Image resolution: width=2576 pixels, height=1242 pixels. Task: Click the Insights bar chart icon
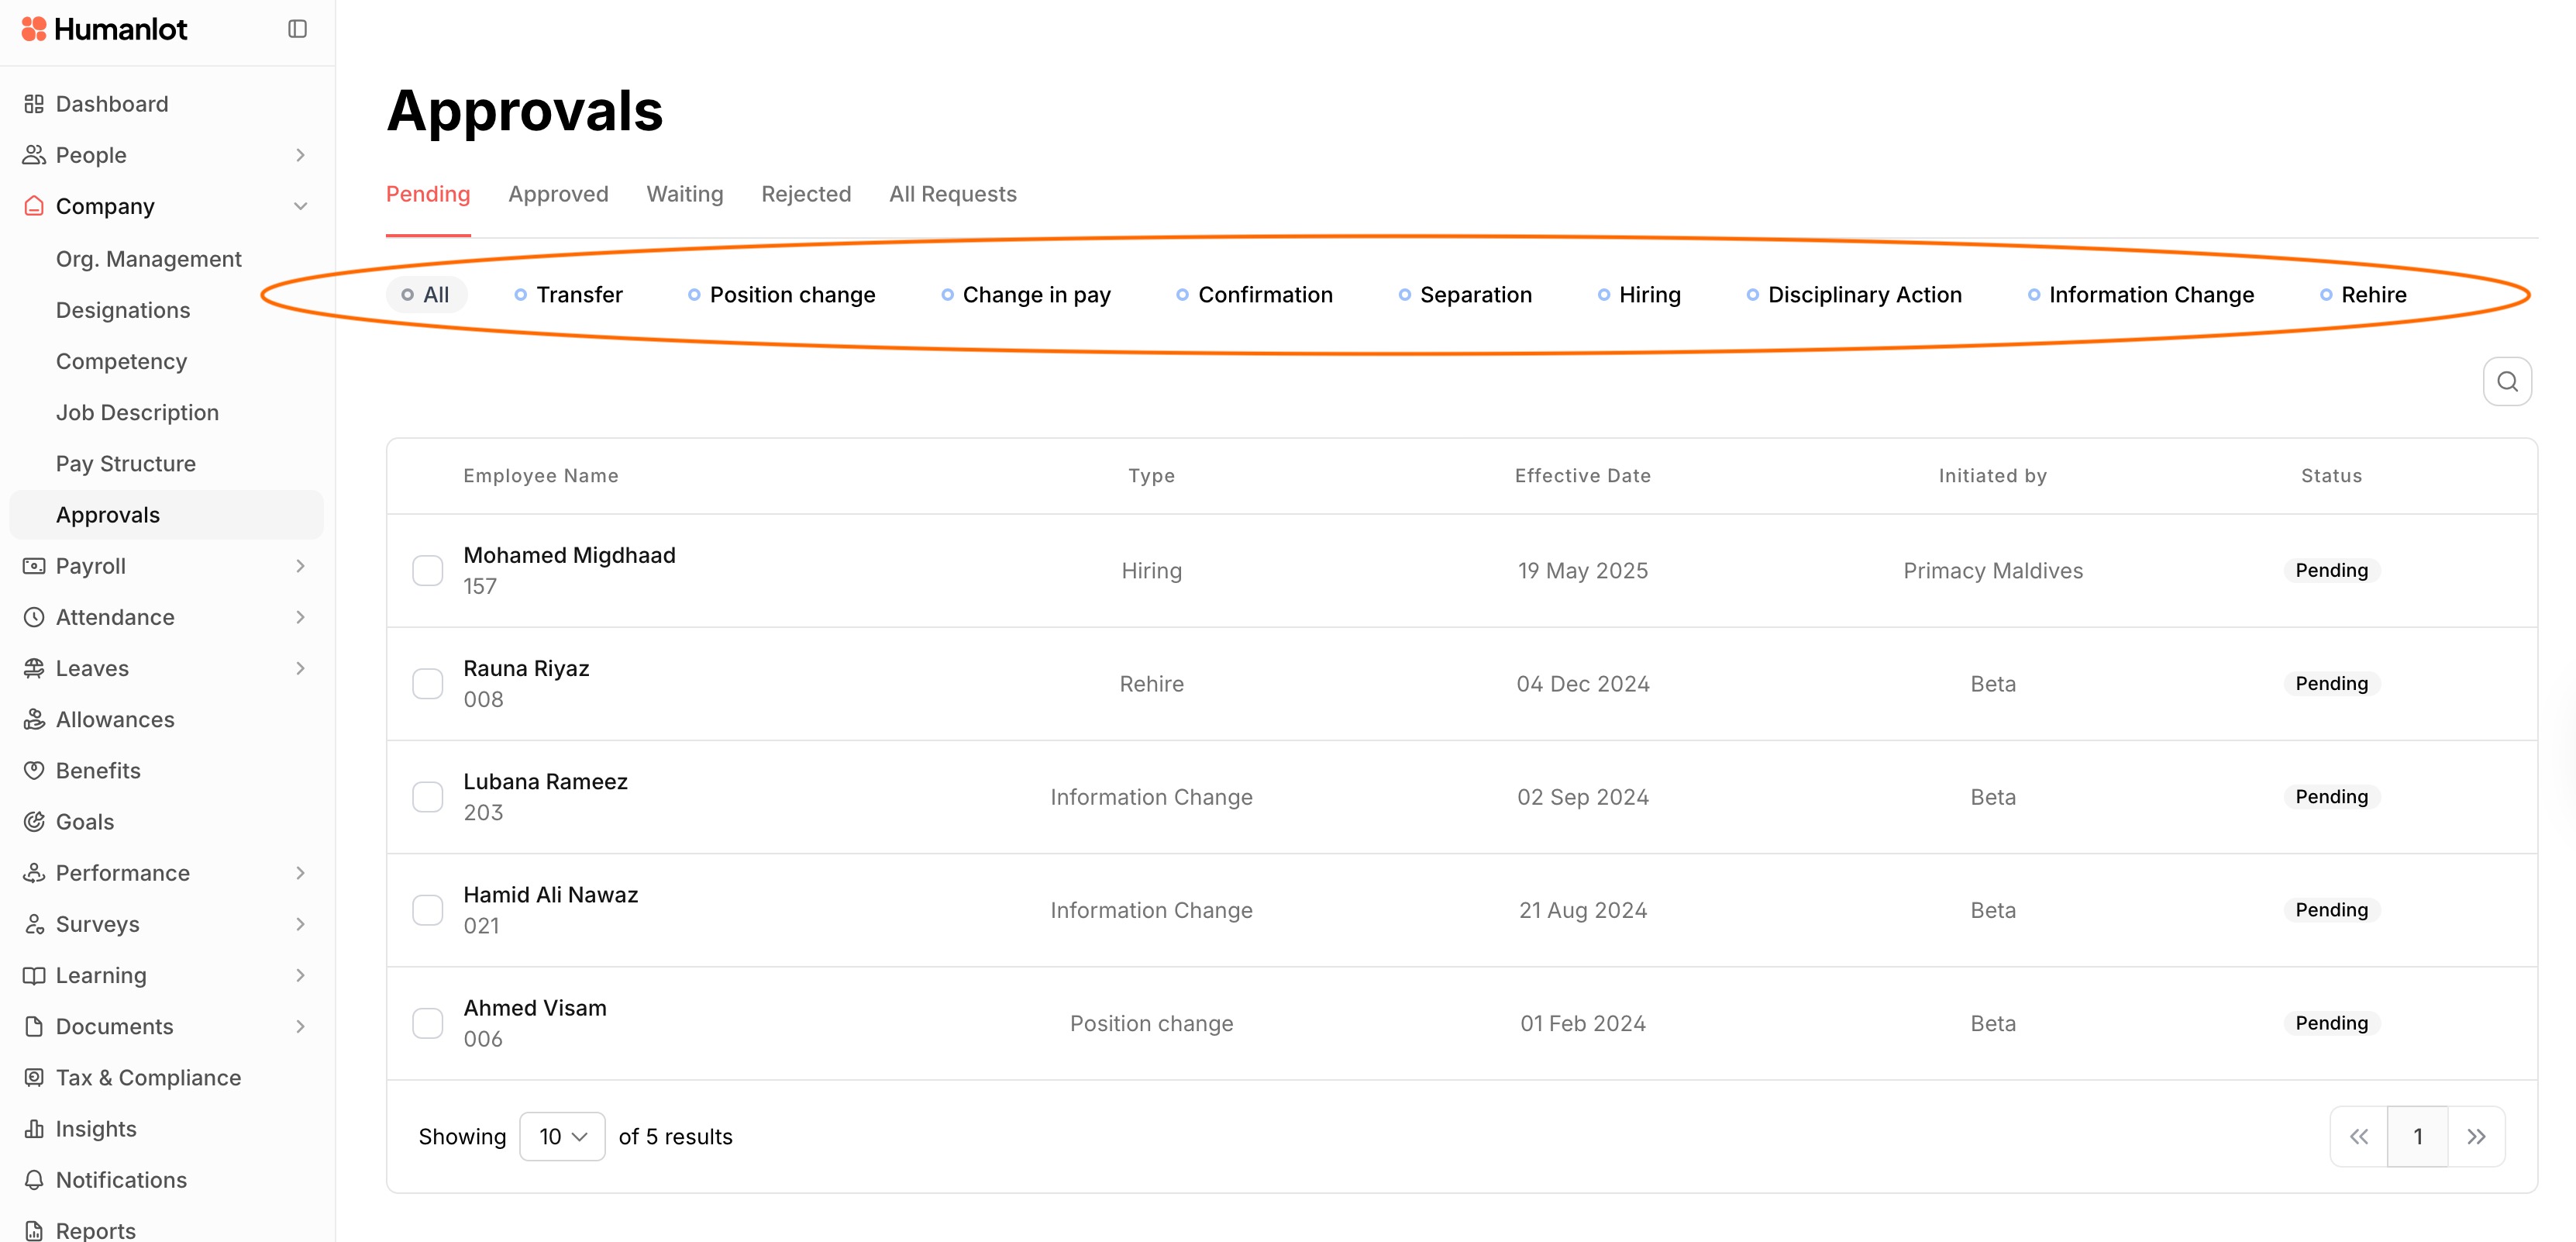point(34,1129)
